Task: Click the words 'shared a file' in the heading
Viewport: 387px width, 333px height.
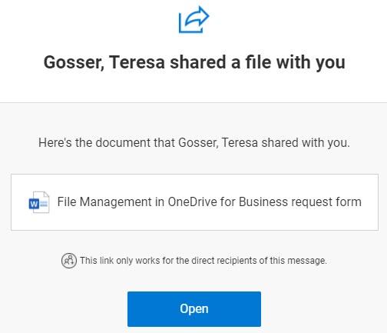Action: coord(220,62)
